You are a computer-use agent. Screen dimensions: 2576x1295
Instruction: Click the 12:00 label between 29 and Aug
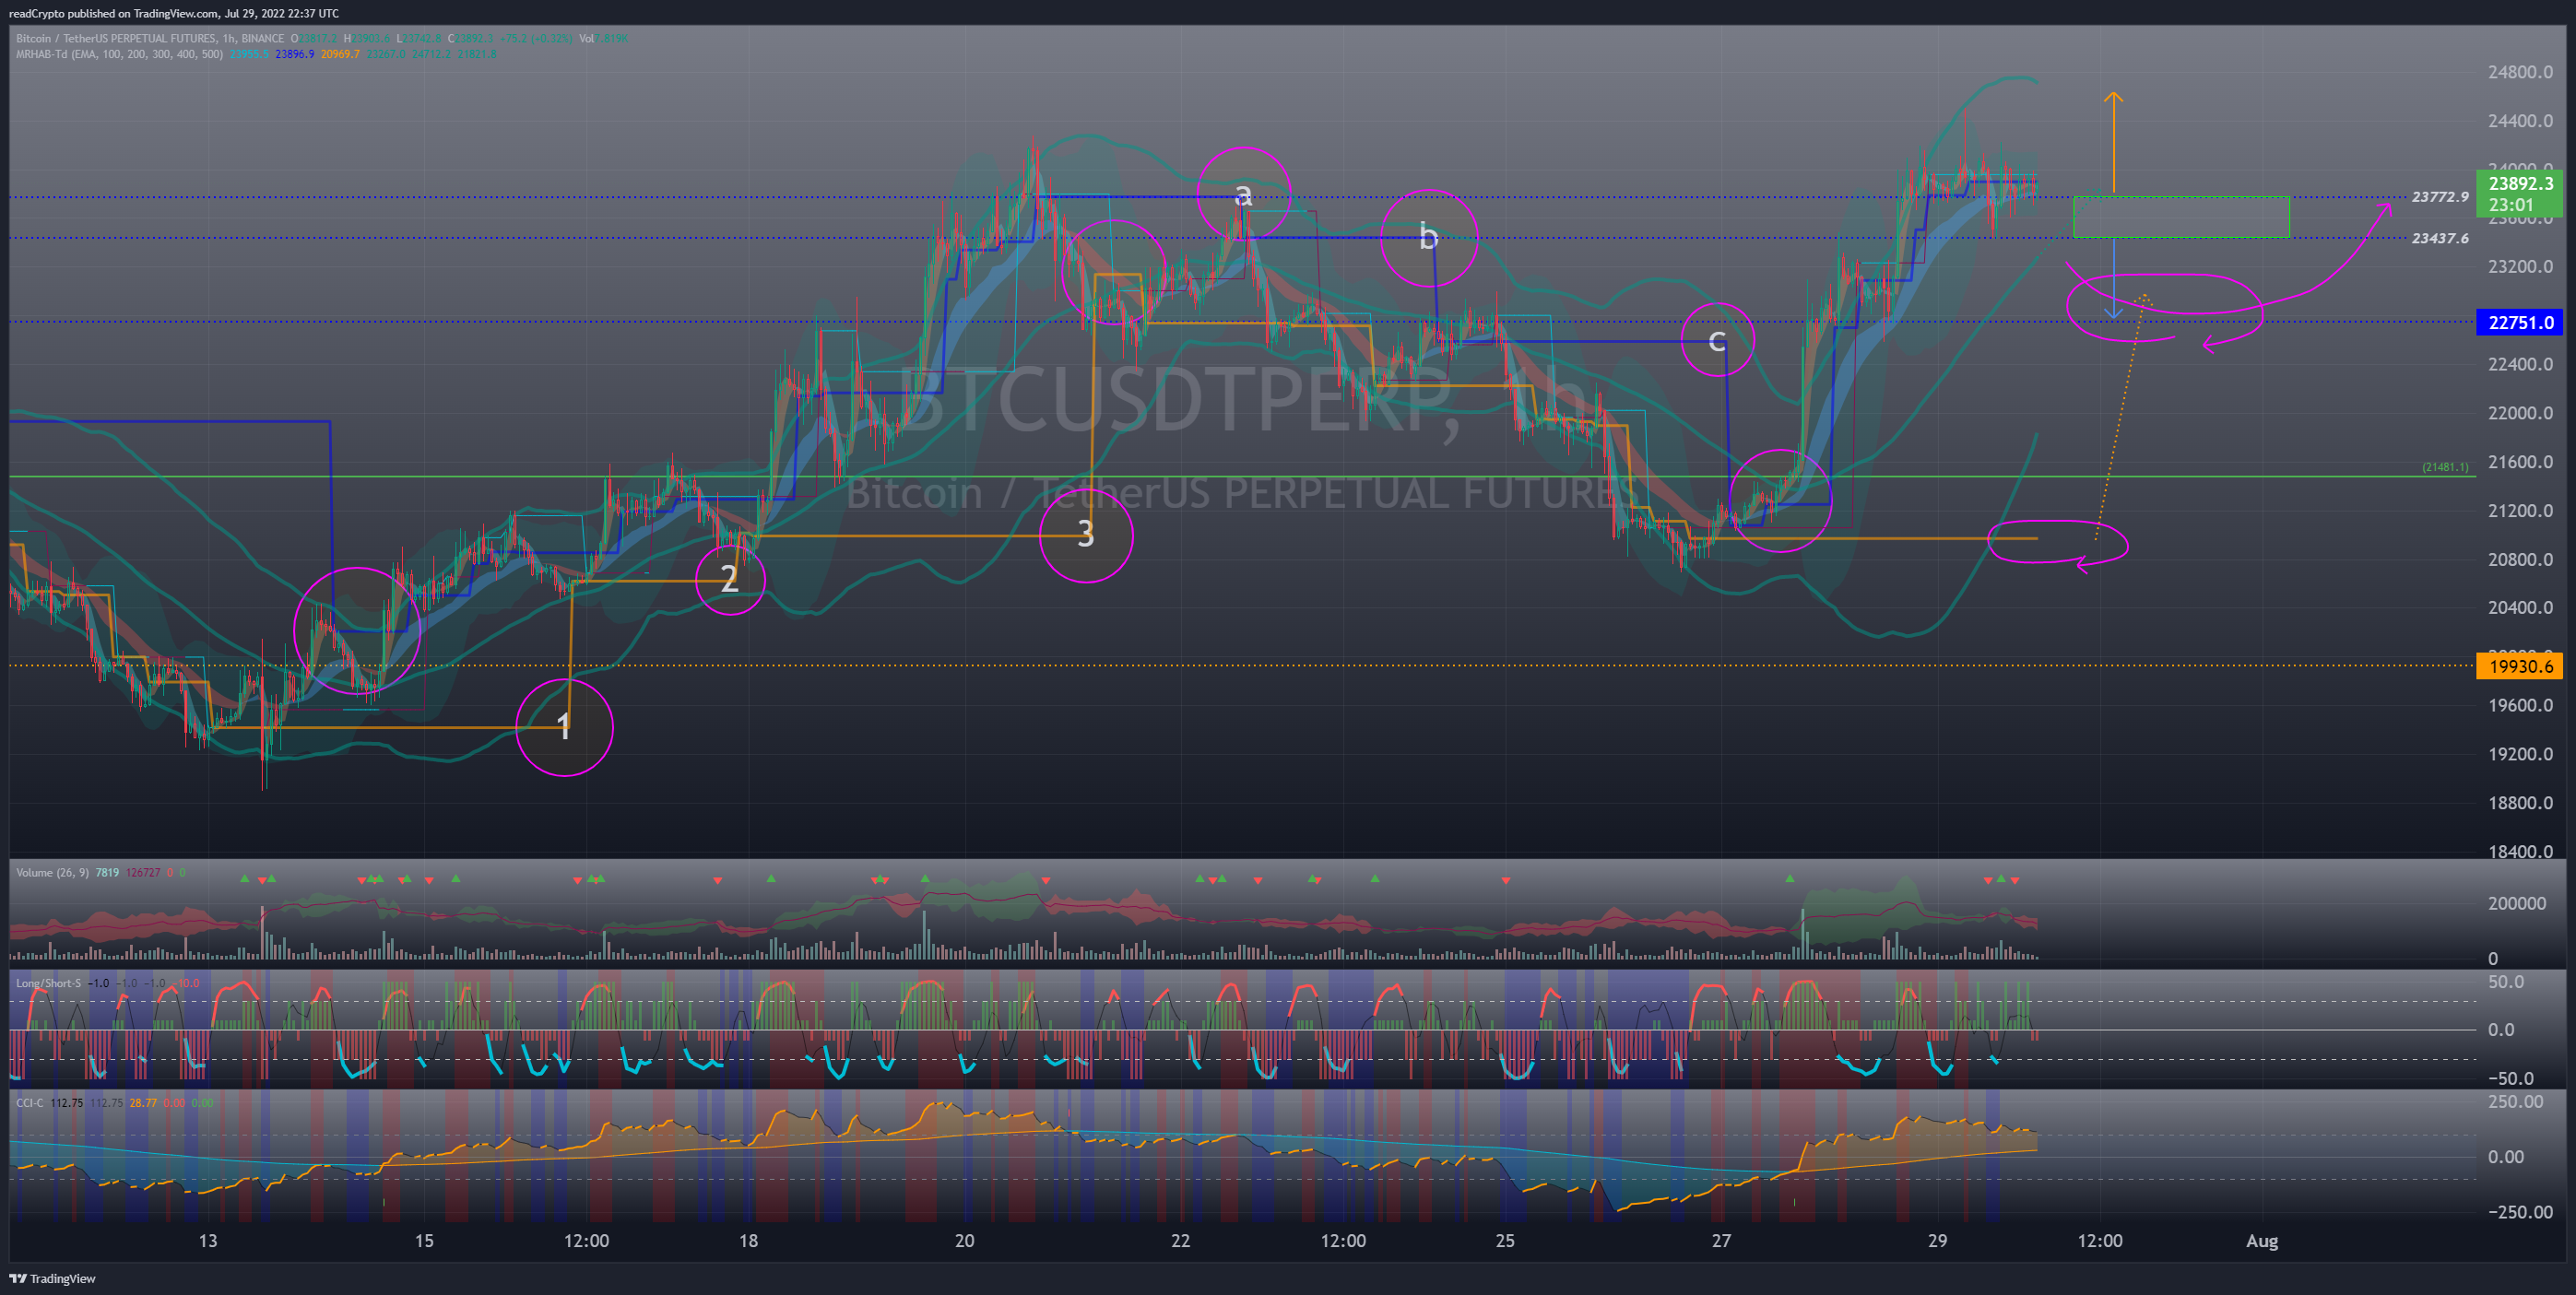pyautogui.click(x=2100, y=1241)
